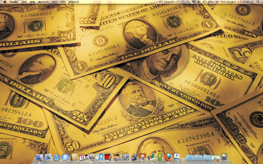Image resolution: width=263 pixels, height=164 pixels.
Task: Open the minimized Firefox window thumbnail
Action: point(215,158)
